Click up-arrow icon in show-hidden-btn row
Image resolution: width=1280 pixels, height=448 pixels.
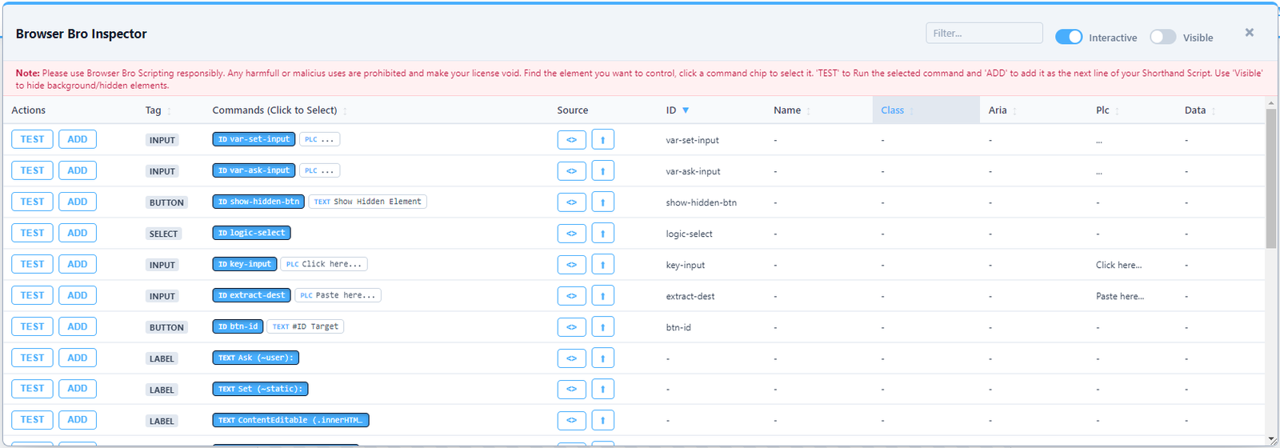click(602, 202)
